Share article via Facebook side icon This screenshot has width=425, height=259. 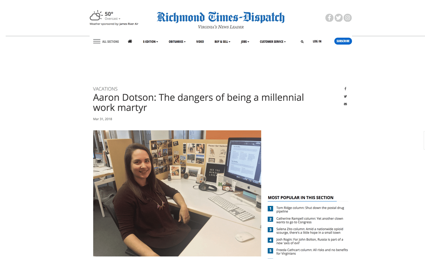click(x=345, y=89)
